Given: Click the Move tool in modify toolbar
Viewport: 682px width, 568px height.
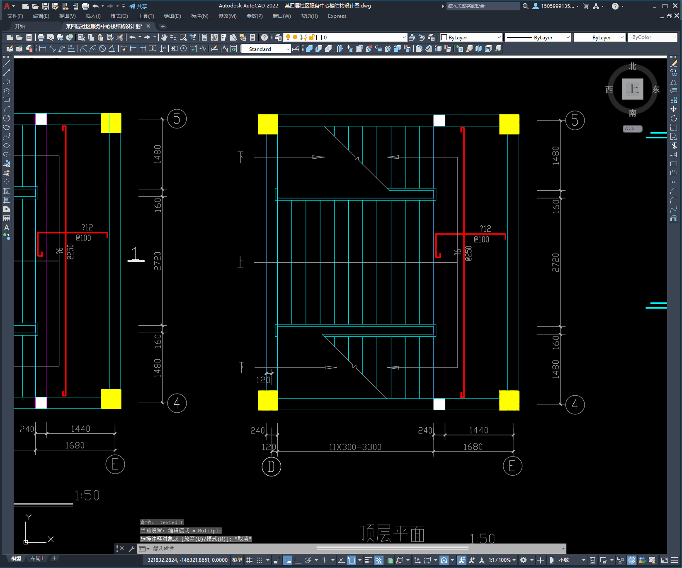Looking at the screenshot, I should click(x=674, y=109).
